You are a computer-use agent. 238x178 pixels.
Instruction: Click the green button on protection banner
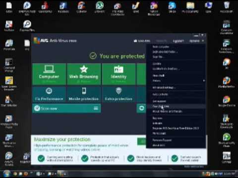pyautogui.click(x=142, y=141)
